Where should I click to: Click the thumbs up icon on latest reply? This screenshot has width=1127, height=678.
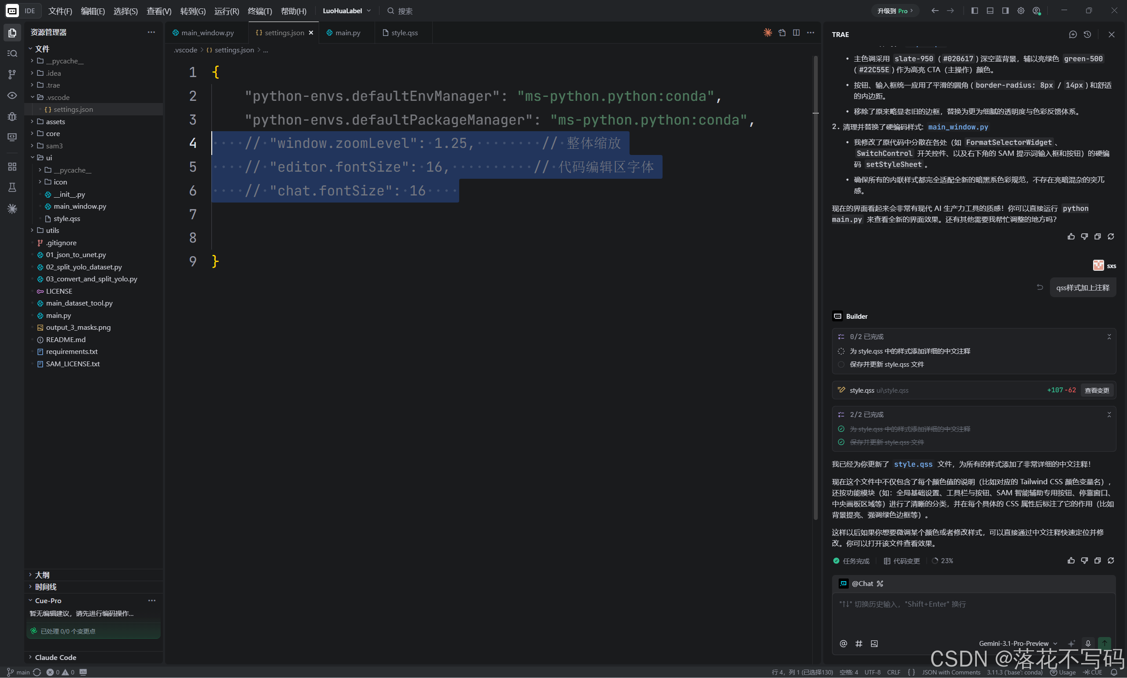pyautogui.click(x=1071, y=560)
